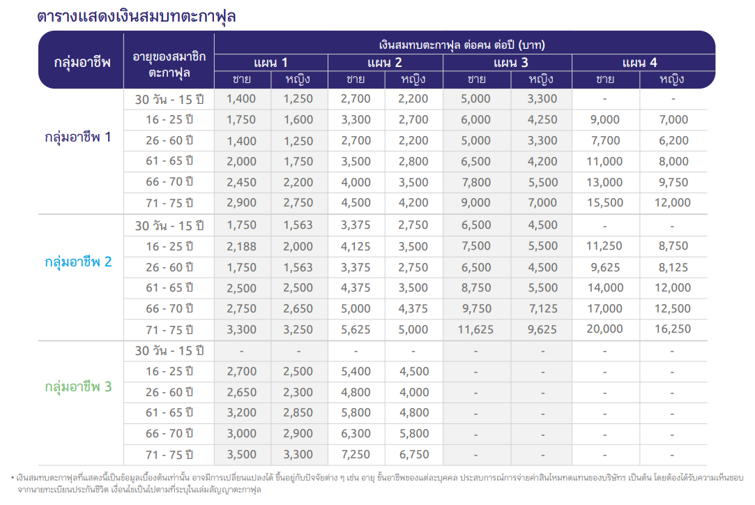Select the กลุ่มอาชีพ 1 row label
This screenshot has height=505, width=755.
coord(78,137)
